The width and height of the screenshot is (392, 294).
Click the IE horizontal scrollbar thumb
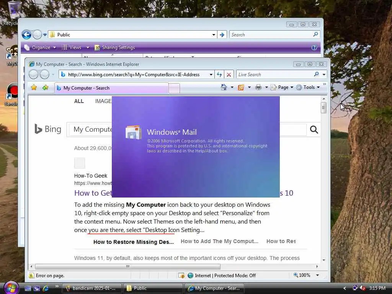tap(128, 266)
